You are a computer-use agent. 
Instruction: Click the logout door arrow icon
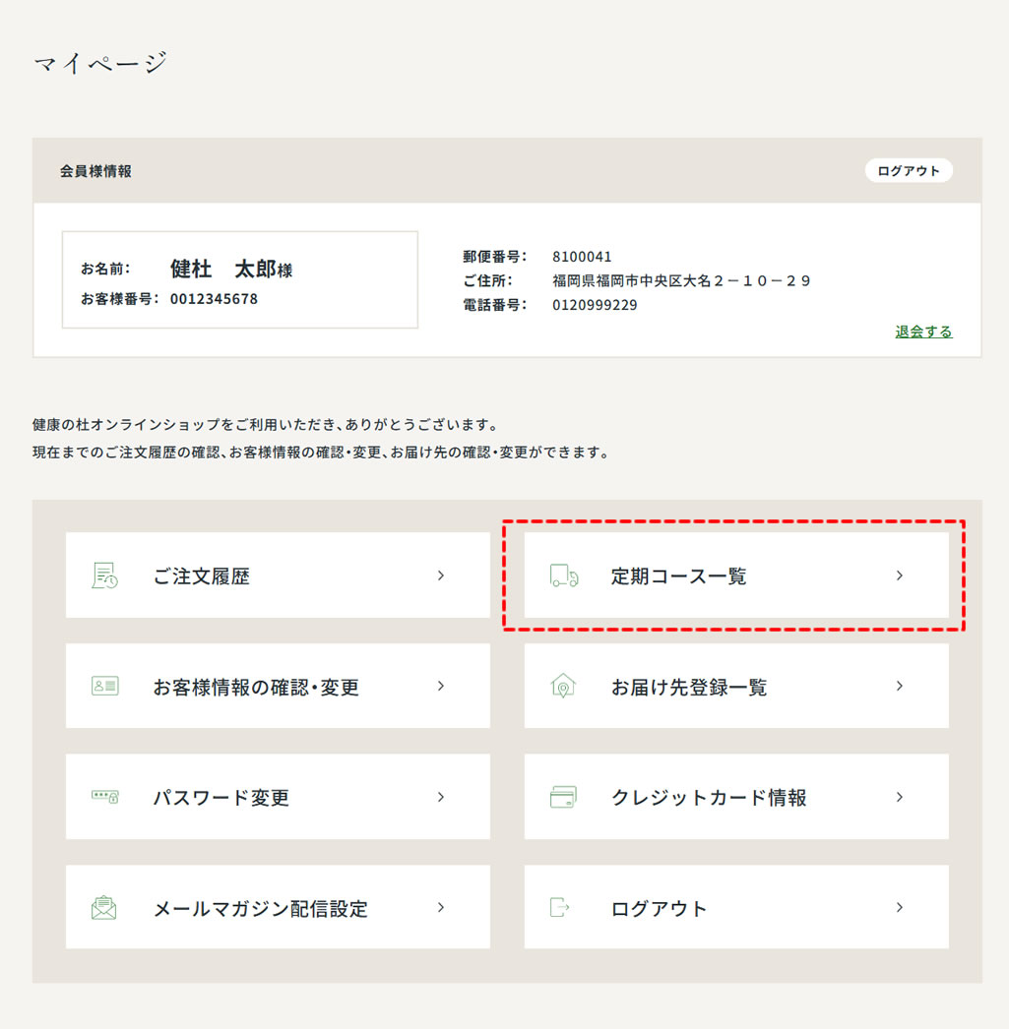[559, 908]
